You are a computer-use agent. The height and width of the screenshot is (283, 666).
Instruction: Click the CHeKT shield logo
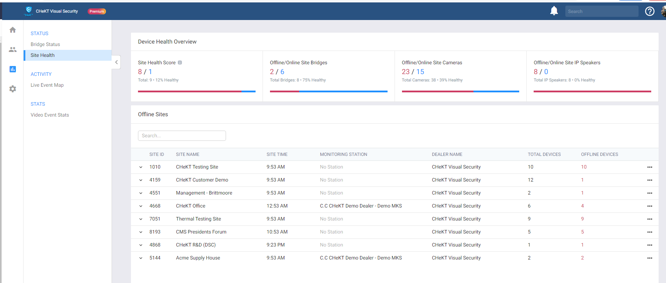(29, 11)
